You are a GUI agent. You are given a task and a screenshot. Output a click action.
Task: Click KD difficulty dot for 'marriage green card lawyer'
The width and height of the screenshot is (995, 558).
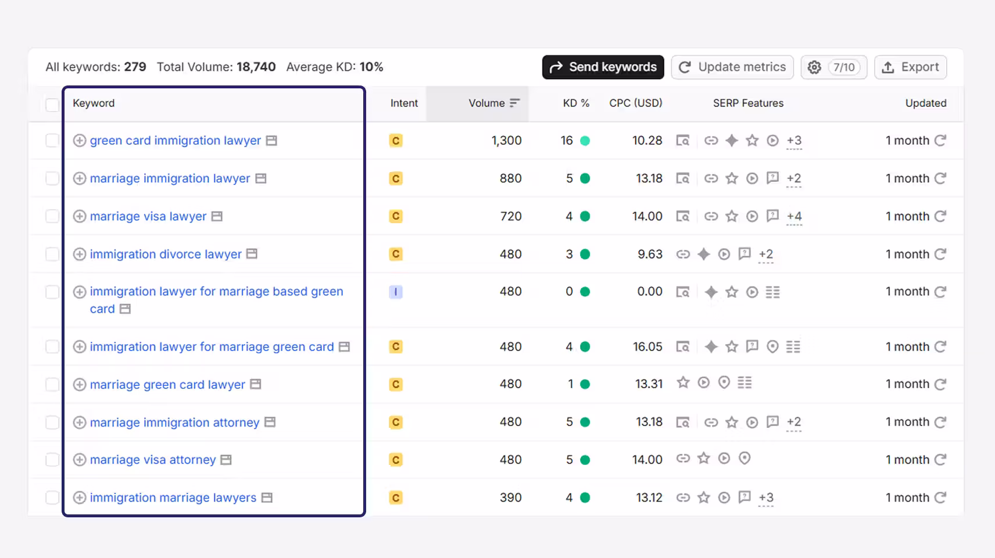point(585,384)
